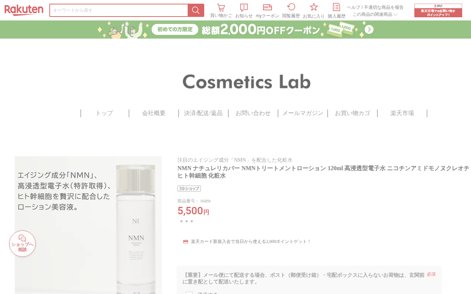Image resolution: width=471 pixels, height=294 pixels.
Task: Open the 購入履歴 purchase history icon
Action: [x=336, y=7]
